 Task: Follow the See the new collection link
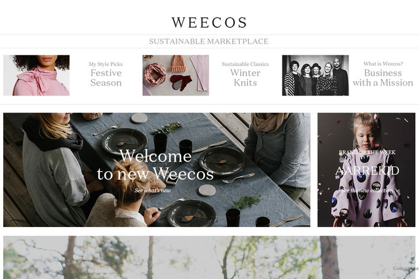point(367,190)
